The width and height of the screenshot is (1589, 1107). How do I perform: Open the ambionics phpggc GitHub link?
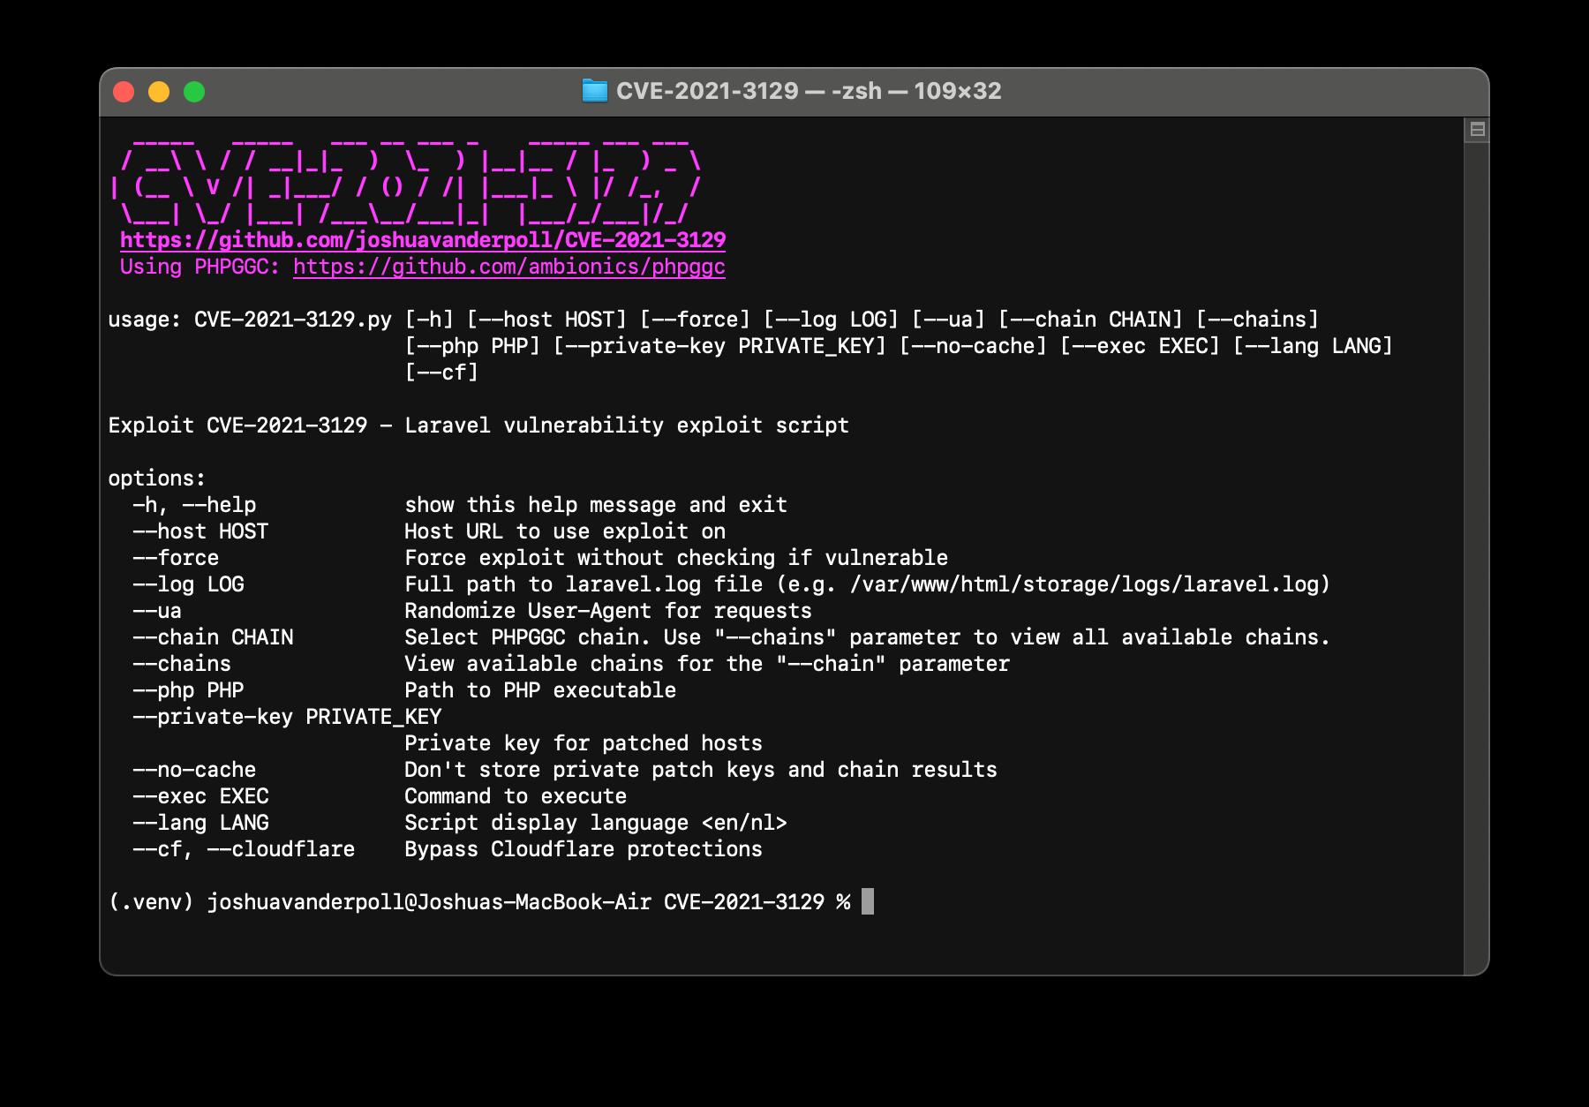coord(509,267)
